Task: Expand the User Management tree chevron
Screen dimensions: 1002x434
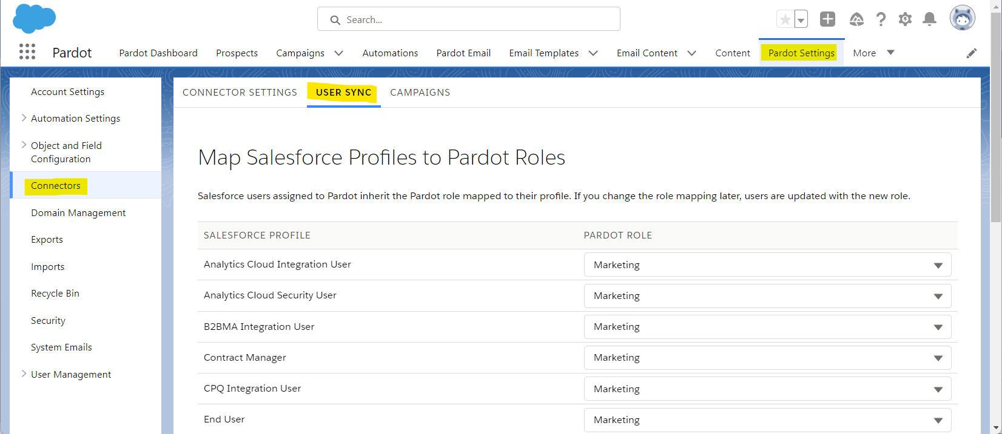Action: (24, 374)
